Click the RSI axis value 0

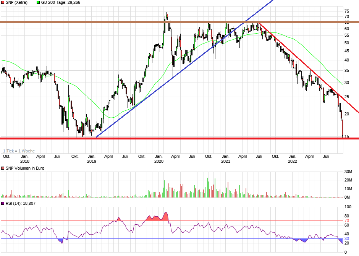[346, 252]
